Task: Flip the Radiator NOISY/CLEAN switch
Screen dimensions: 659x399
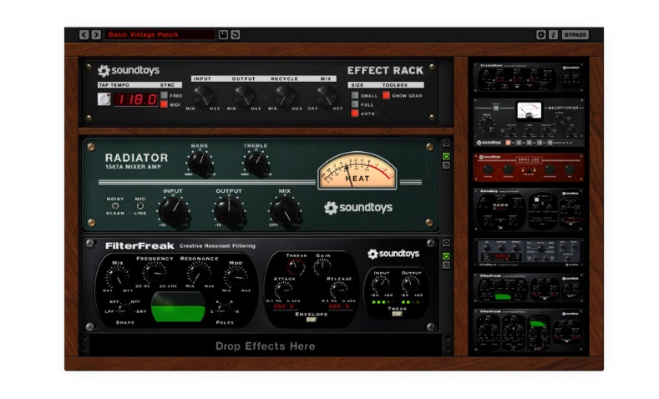Action: [114, 206]
